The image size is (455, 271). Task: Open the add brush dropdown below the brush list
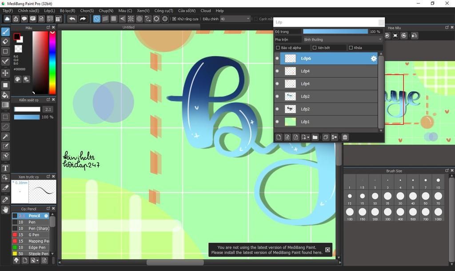[x=35, y=260]
